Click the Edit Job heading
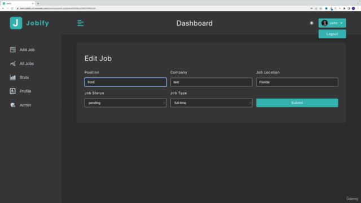361x203 pixels. pyautogui.click(x=98, y=59)
